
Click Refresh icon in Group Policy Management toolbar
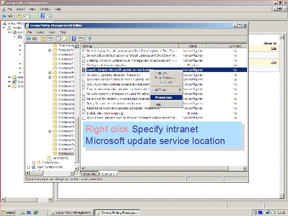click(x=34, y=16)
